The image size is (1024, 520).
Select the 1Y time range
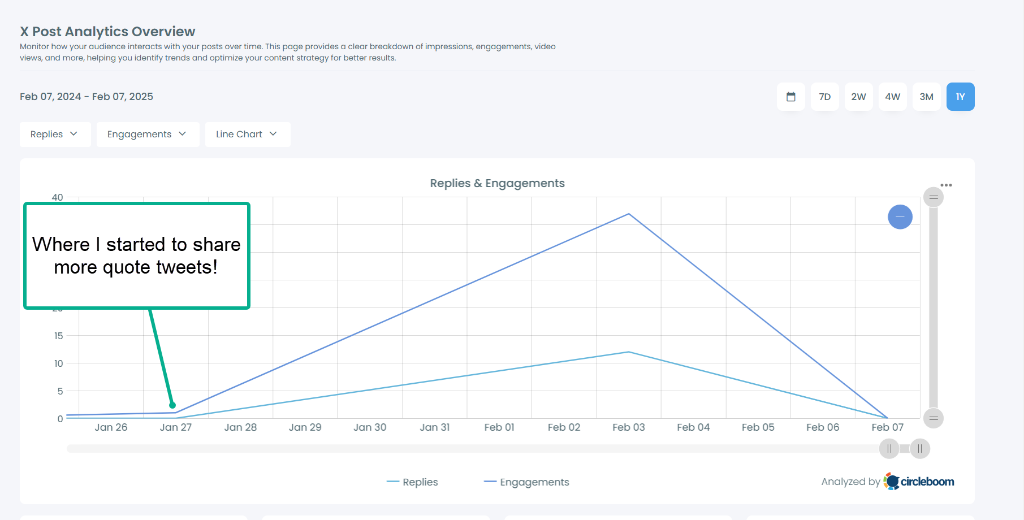tap(960, 97)
